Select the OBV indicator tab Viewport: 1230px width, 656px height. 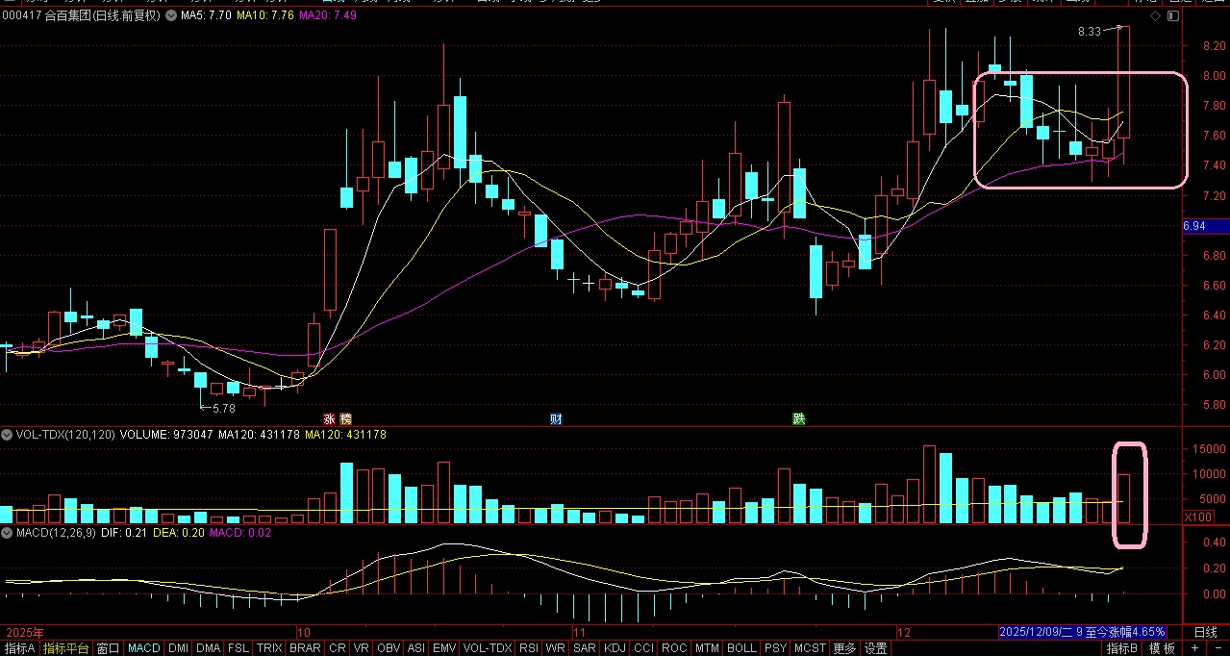[x=389, y=648]
